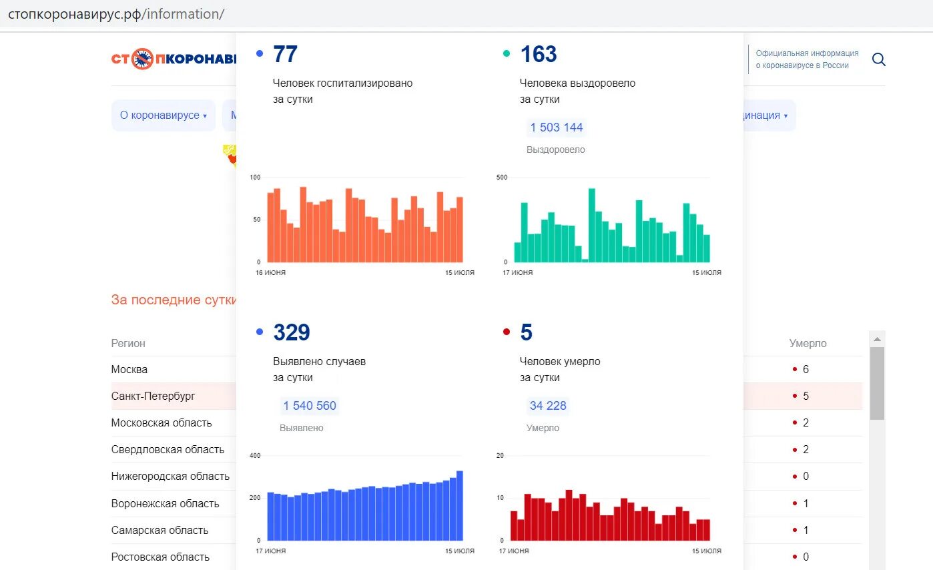Click the 5 deaths per day count
The height and width of the screenshot is (570, 933).
coord(526,332)
